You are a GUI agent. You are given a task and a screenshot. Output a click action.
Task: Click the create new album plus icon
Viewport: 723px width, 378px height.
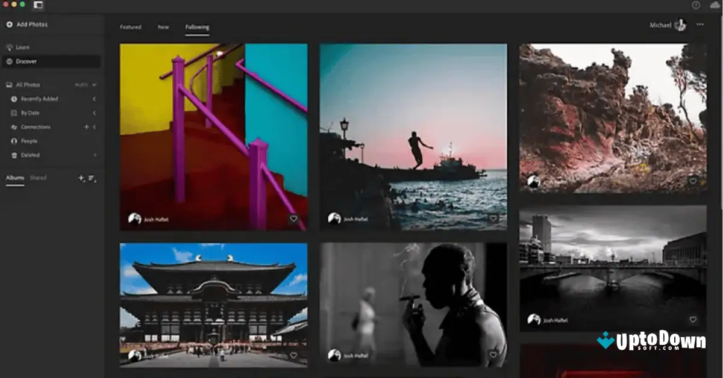pyautogui.click(x=80, y=178)
